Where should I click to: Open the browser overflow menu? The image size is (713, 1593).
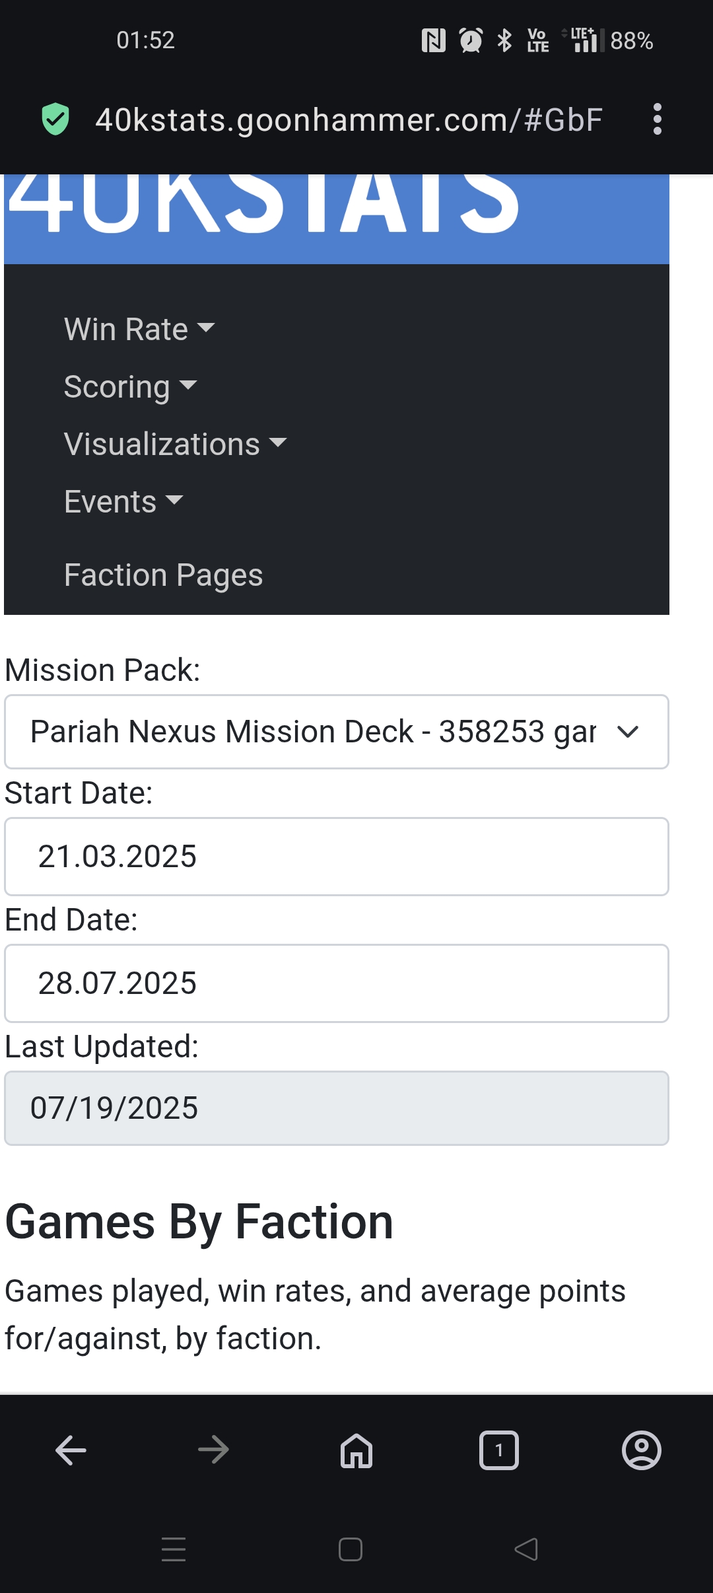point(658,120)
